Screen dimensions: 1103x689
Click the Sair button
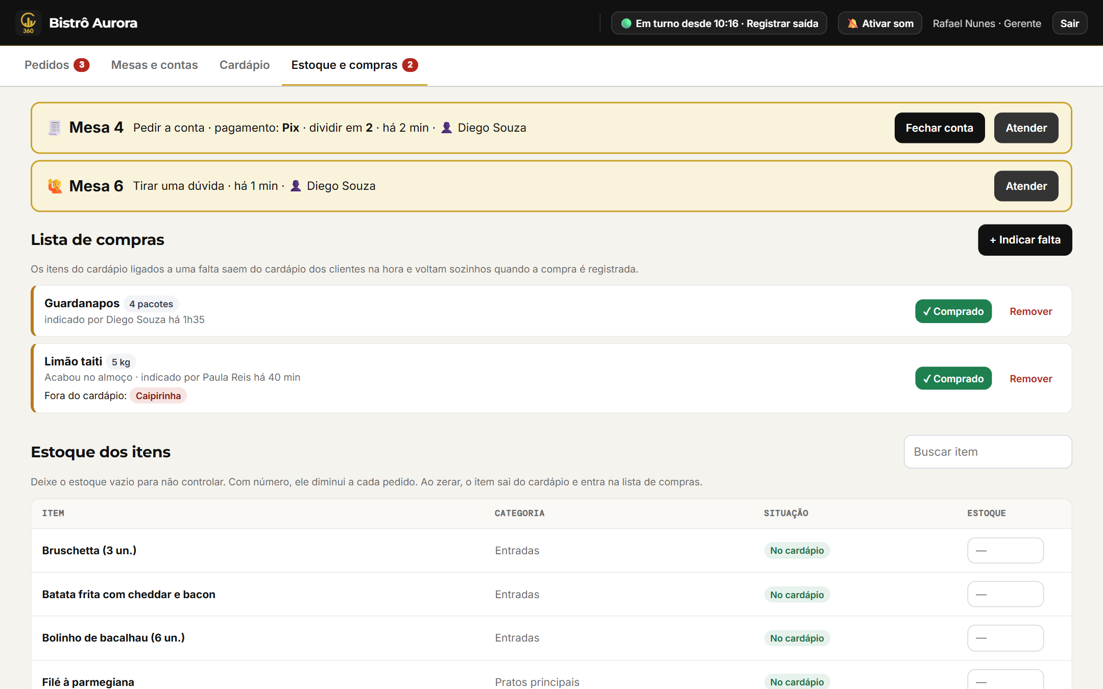click(x=1069, y=23)
